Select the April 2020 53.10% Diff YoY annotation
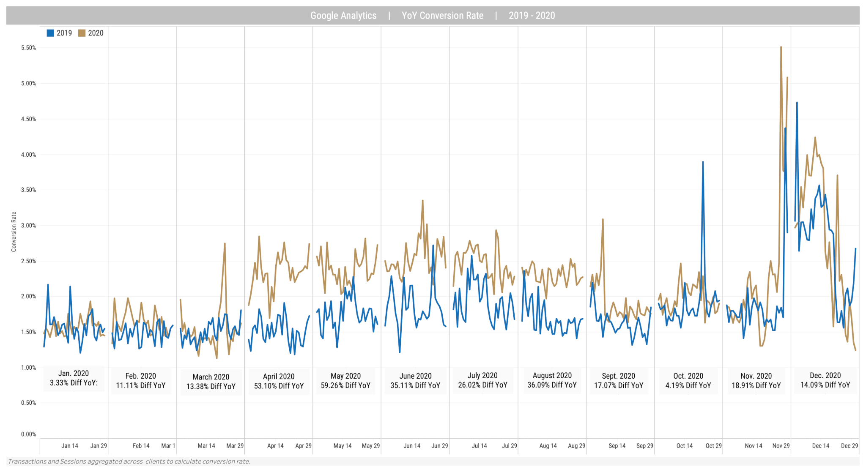 [x=279, y=381]
